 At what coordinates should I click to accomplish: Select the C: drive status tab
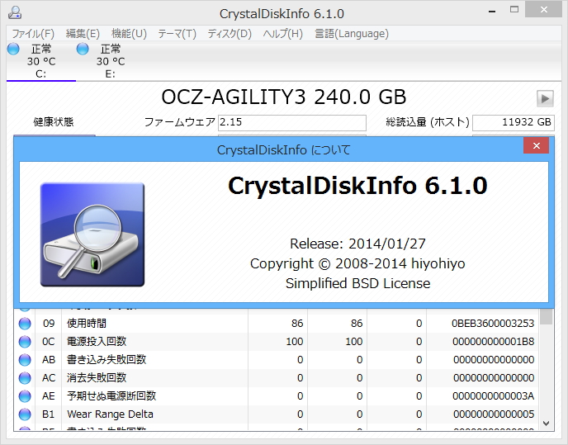point(41,61)
